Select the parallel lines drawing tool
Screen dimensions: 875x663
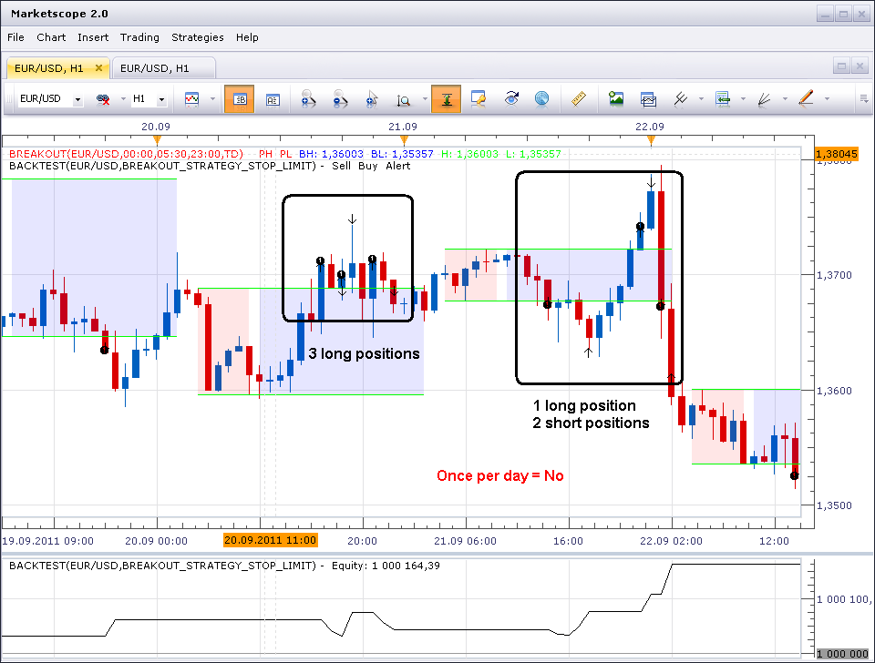(x=680, y=98)
